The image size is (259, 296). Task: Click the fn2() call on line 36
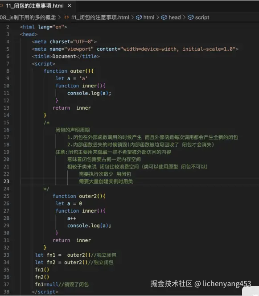(x=42, y=277)
